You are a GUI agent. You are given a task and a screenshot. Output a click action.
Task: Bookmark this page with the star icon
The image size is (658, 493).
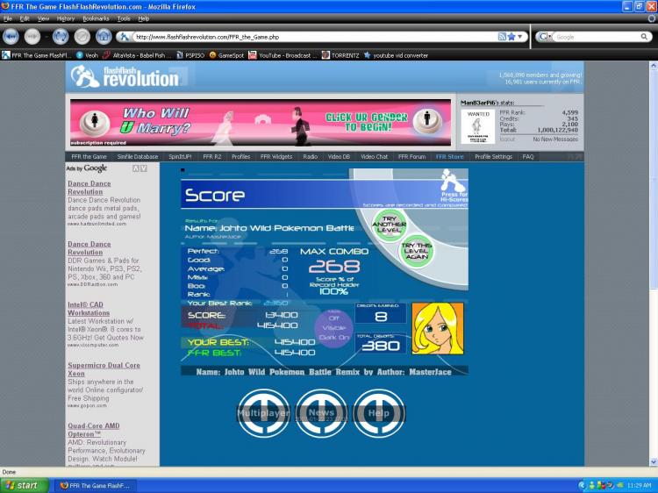(x=511, y=37)
